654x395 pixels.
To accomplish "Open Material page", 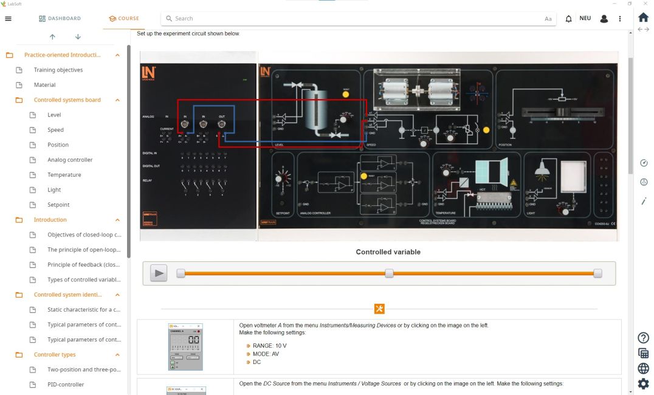I will 44,85.
